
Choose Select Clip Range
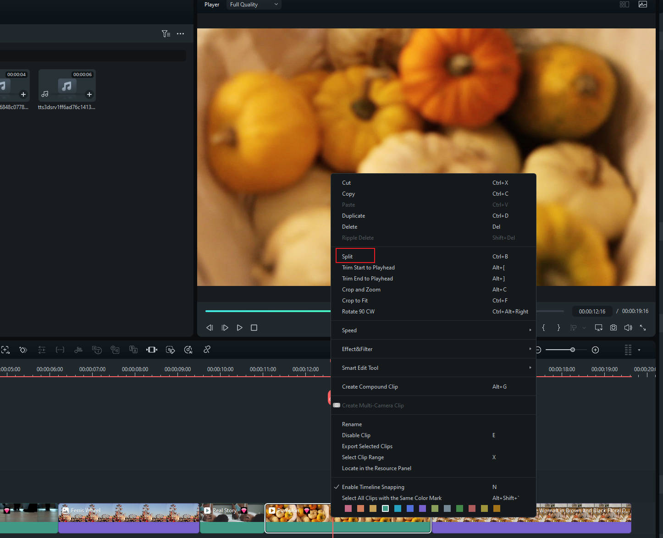point(433,457)
